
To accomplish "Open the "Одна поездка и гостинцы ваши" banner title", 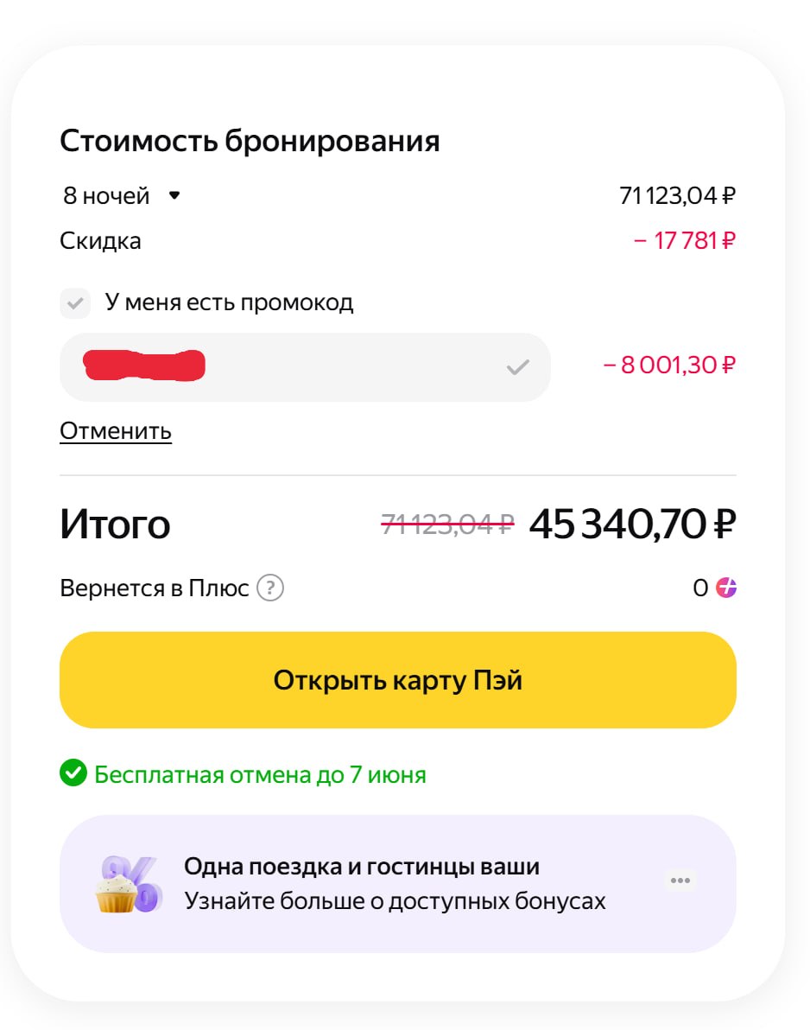I will click(x=362, y=866).
